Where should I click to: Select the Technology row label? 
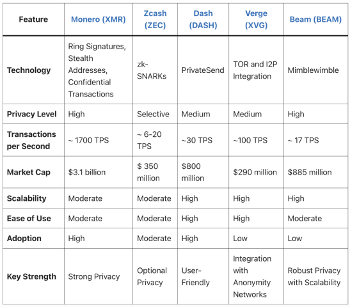(29, 70)
